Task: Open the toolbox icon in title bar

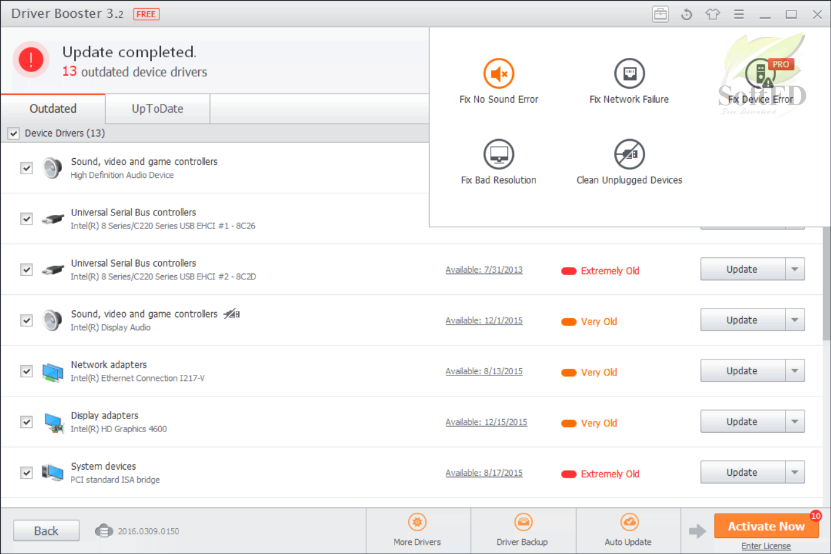Action: point(660,14)
